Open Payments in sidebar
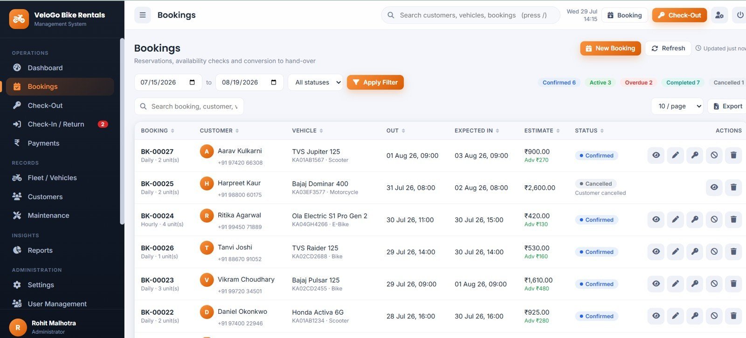 (60, 143)
